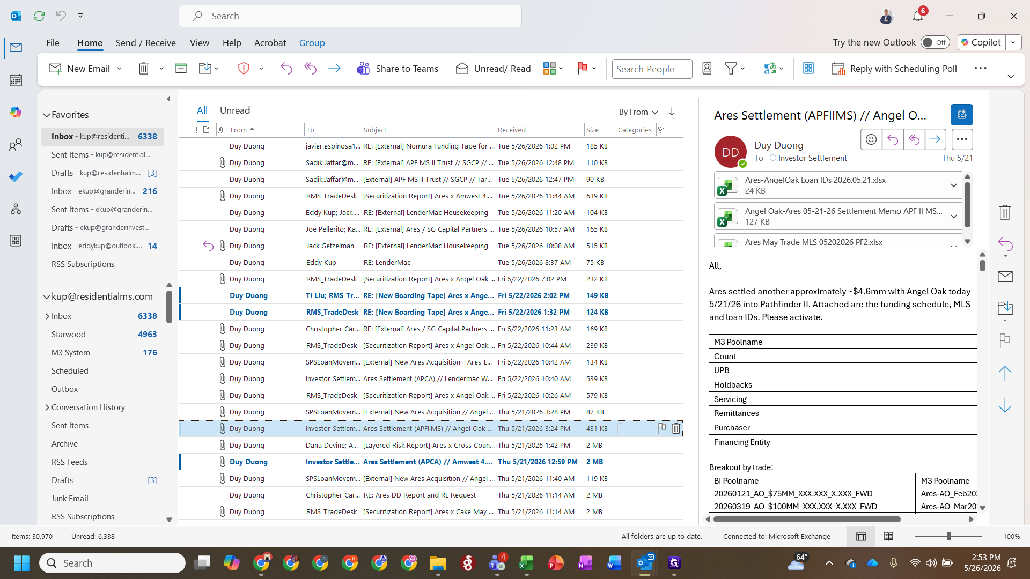Image resolution: width=1030 pixels, height=579 pixels.
Task: Open the Address Book icon
Action: [707, 69]
